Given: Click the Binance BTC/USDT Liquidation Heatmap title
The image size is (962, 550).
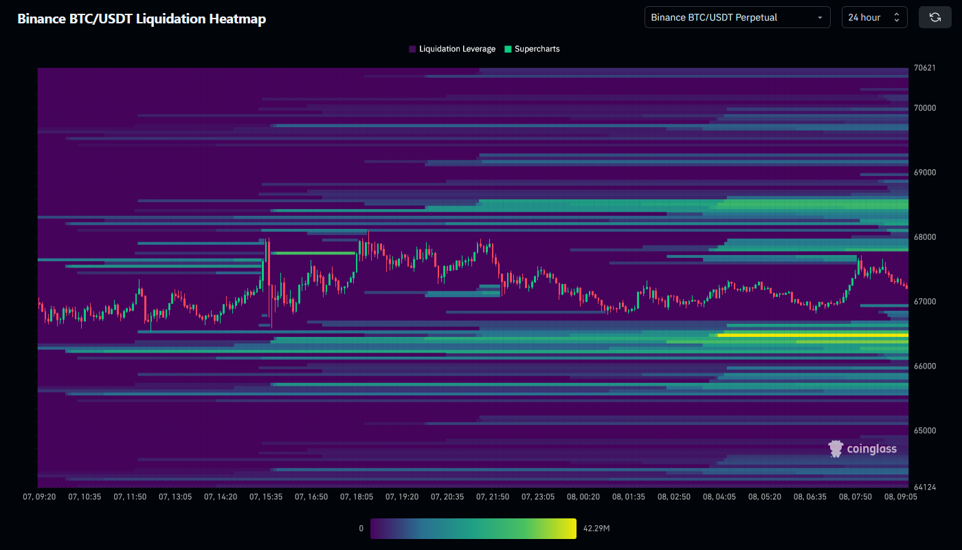Looking at the screenshot, I should tap(142, 19).
